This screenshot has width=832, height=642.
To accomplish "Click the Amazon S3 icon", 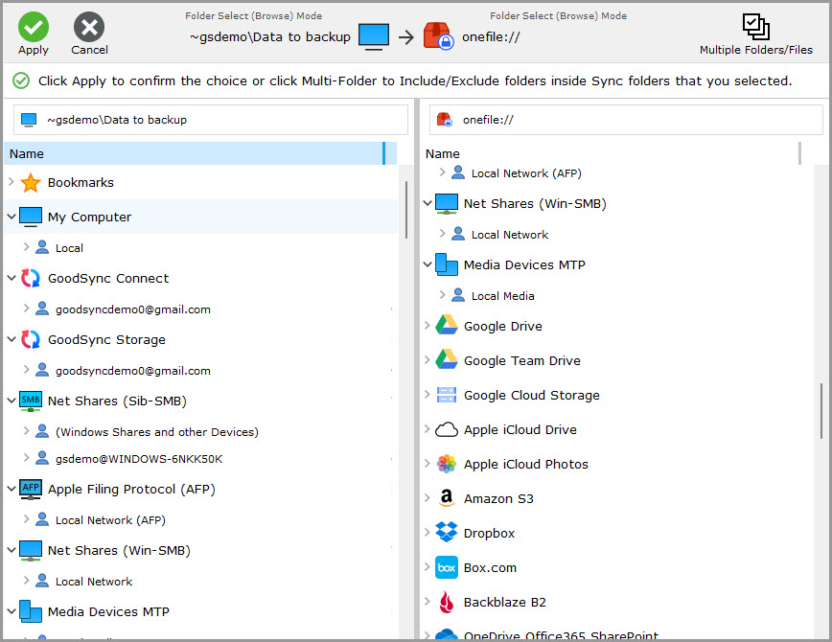I will pyautogui.click(x=446, y=498).
